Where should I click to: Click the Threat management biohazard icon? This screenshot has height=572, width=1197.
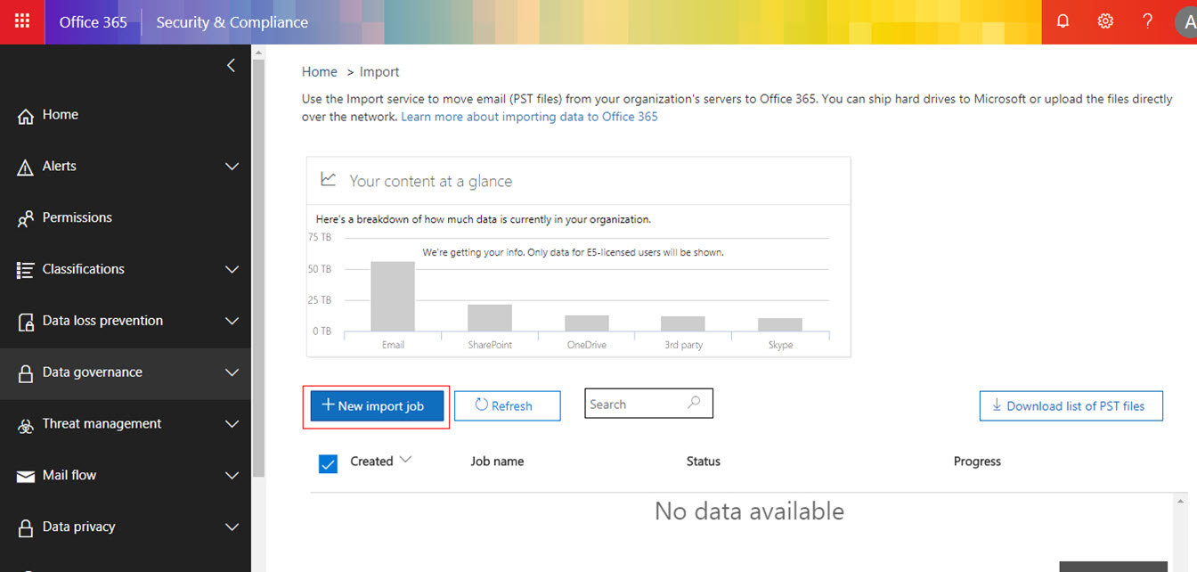[x=26, y=425]
